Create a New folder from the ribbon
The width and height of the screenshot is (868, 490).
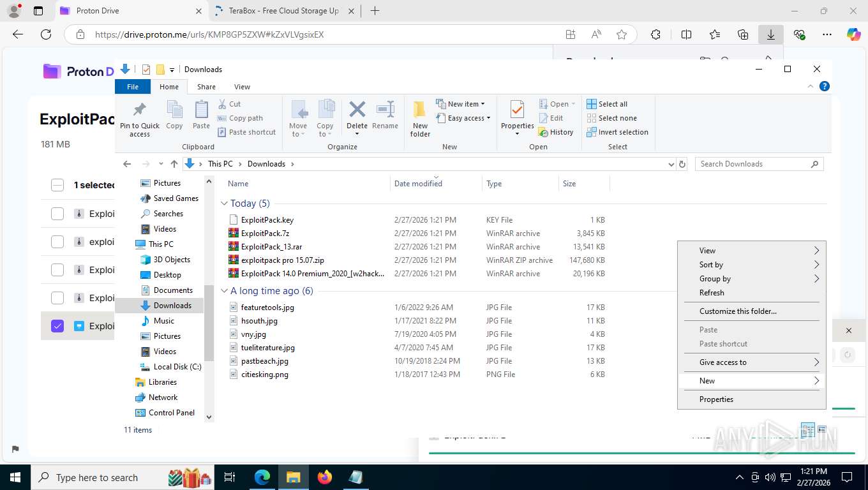click(420, 119)
